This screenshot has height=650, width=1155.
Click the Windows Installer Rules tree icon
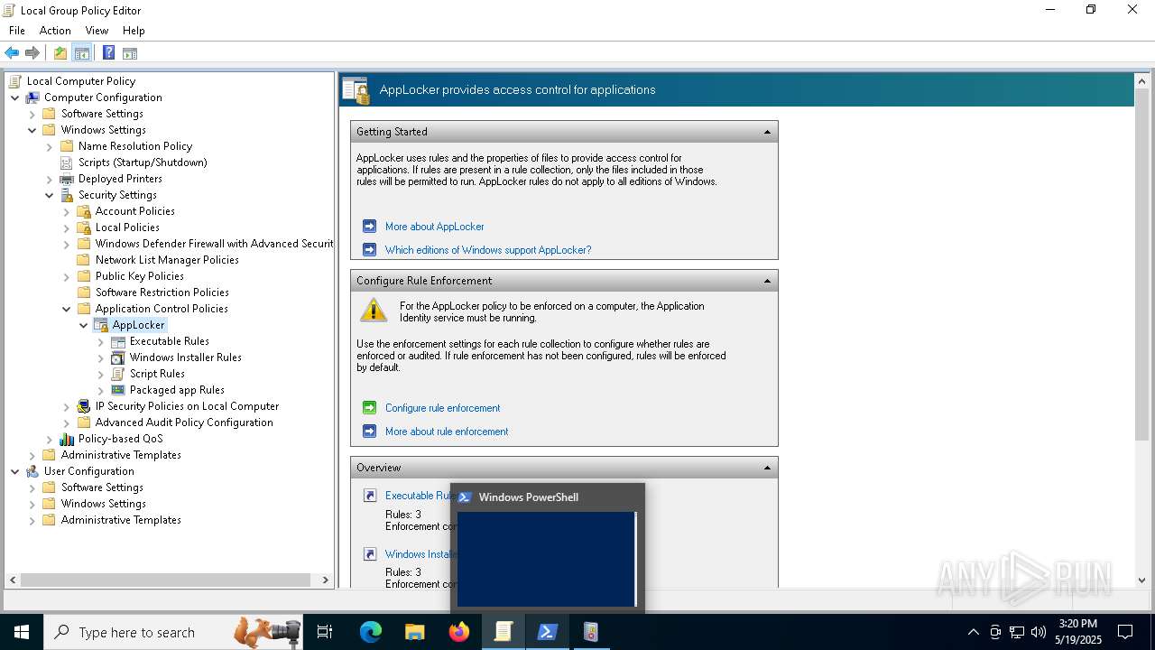[118, 357]
